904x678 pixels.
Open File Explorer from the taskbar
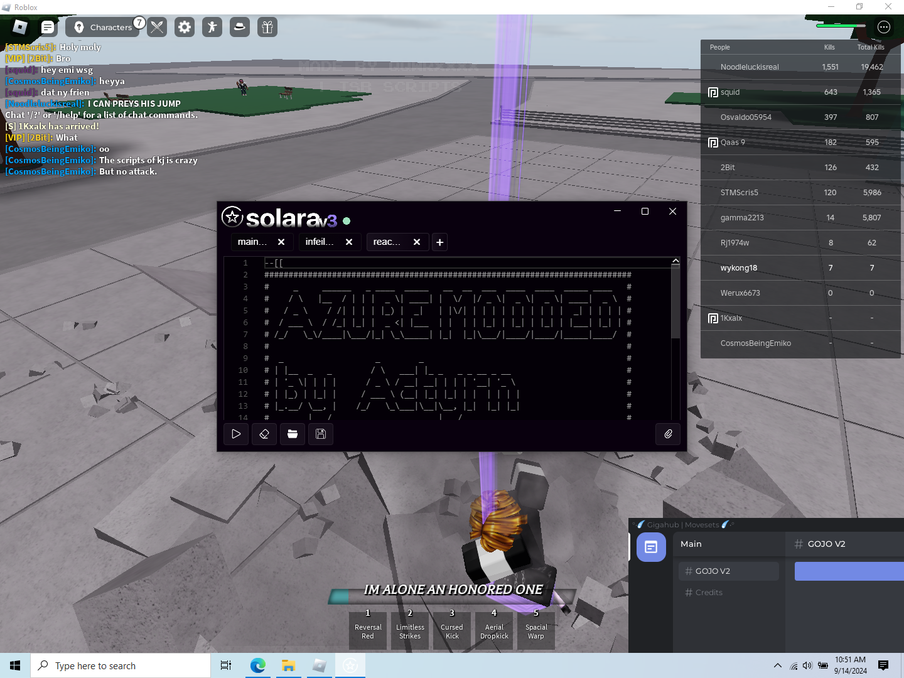pos(288,665)
